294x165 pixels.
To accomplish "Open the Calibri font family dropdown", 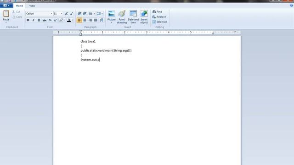I will [51, 14].
